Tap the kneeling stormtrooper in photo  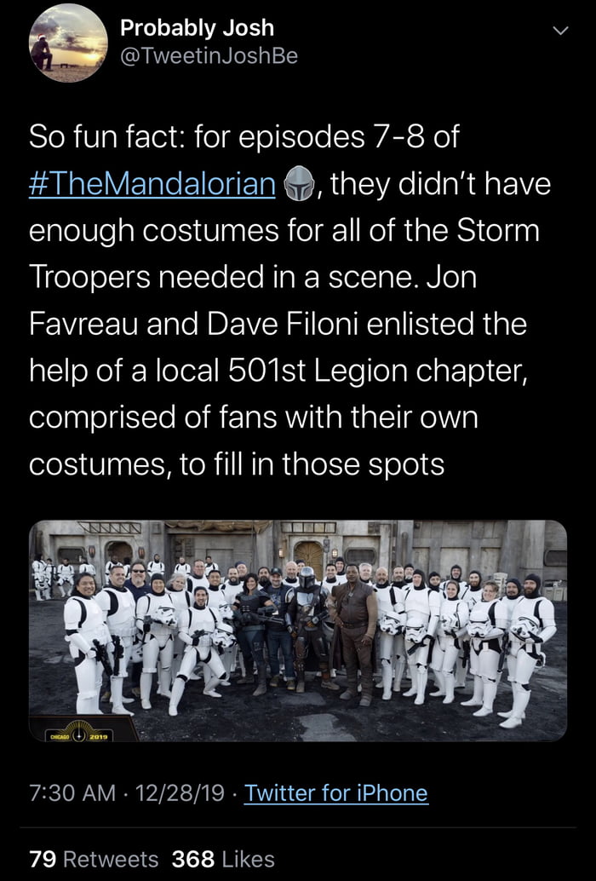point(202,650)
